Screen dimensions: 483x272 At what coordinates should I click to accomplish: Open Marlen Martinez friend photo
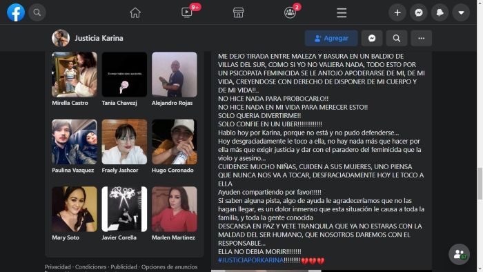[x=175, y=209]
